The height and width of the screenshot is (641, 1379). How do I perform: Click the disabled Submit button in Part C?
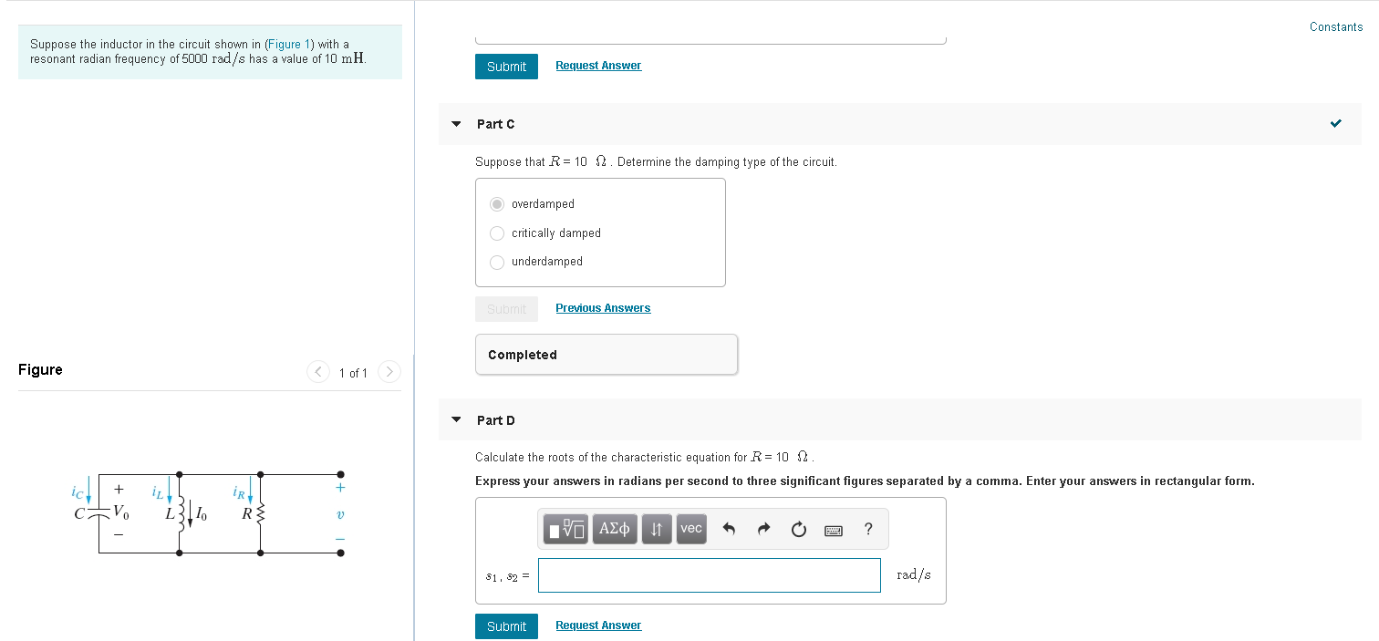506,309
